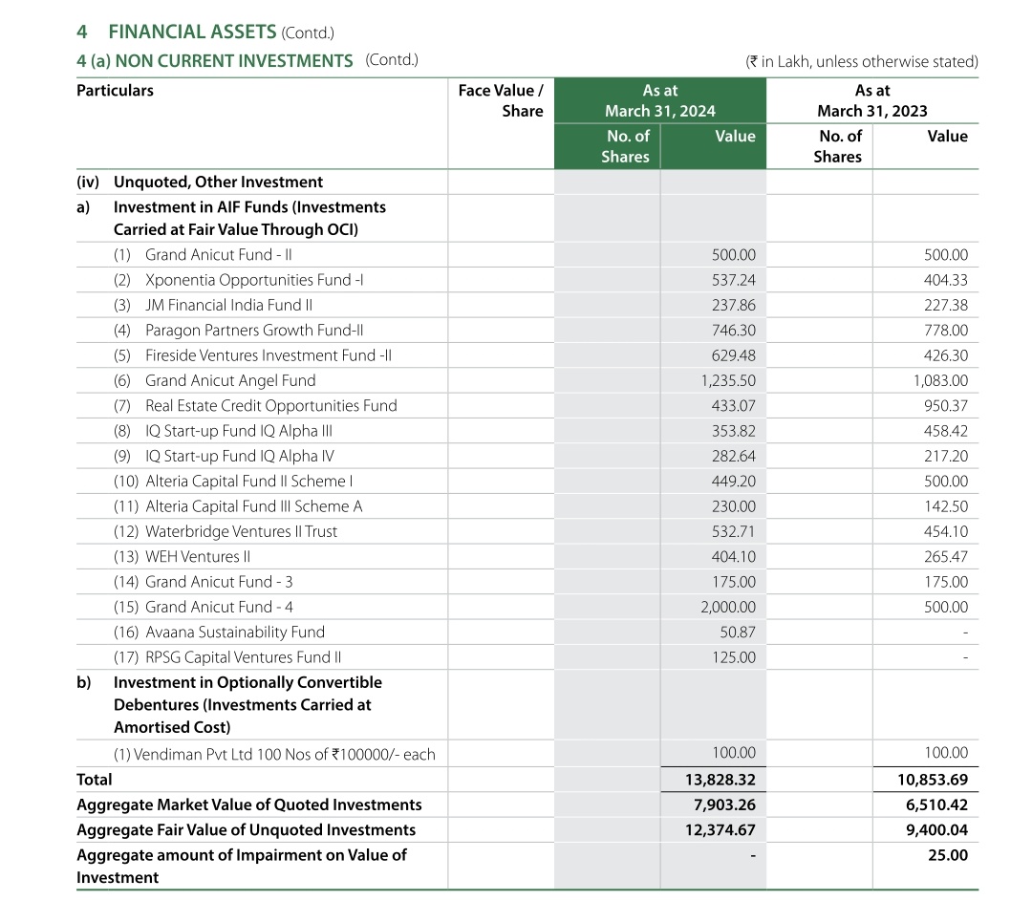The width and height of the screenshot is (1032, 901).
Task: Select the value 454.10
Action: [946, 531]
